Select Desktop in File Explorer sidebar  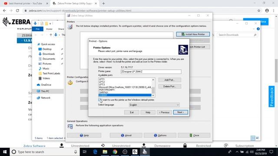click(47, 49)
